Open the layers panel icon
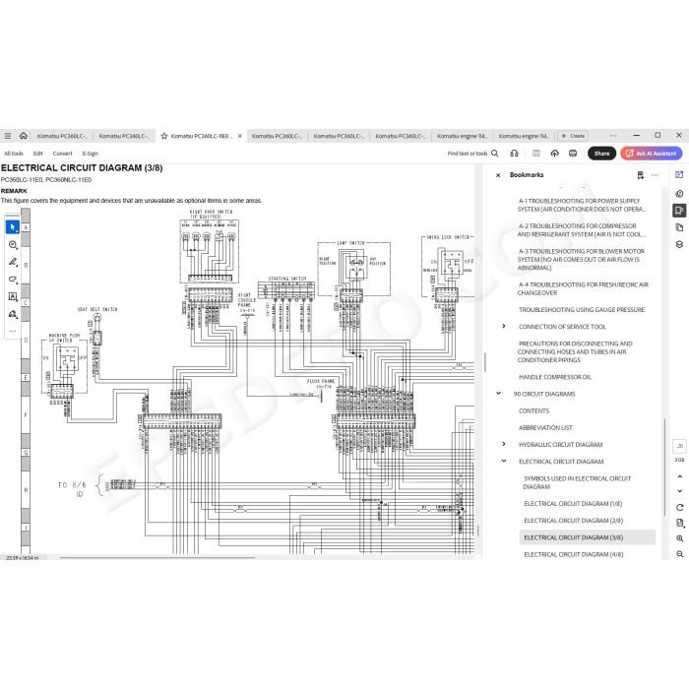Image resolution: width=689 pixels, height=689 pixels. 679,245
